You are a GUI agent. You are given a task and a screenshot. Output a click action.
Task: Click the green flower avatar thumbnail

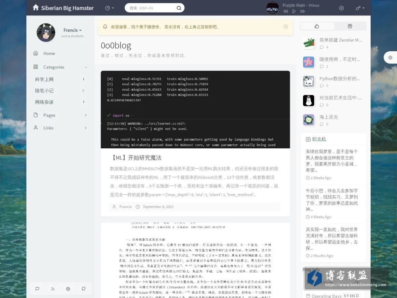pos(309,120)
